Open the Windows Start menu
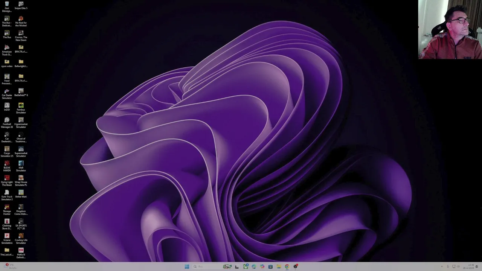 coord(187,266)
